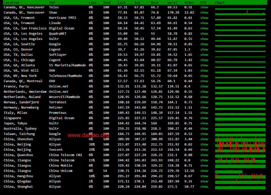Show MTR for Jiangsu China Telecom
The image size is (271, 195).
click(204, 160)
